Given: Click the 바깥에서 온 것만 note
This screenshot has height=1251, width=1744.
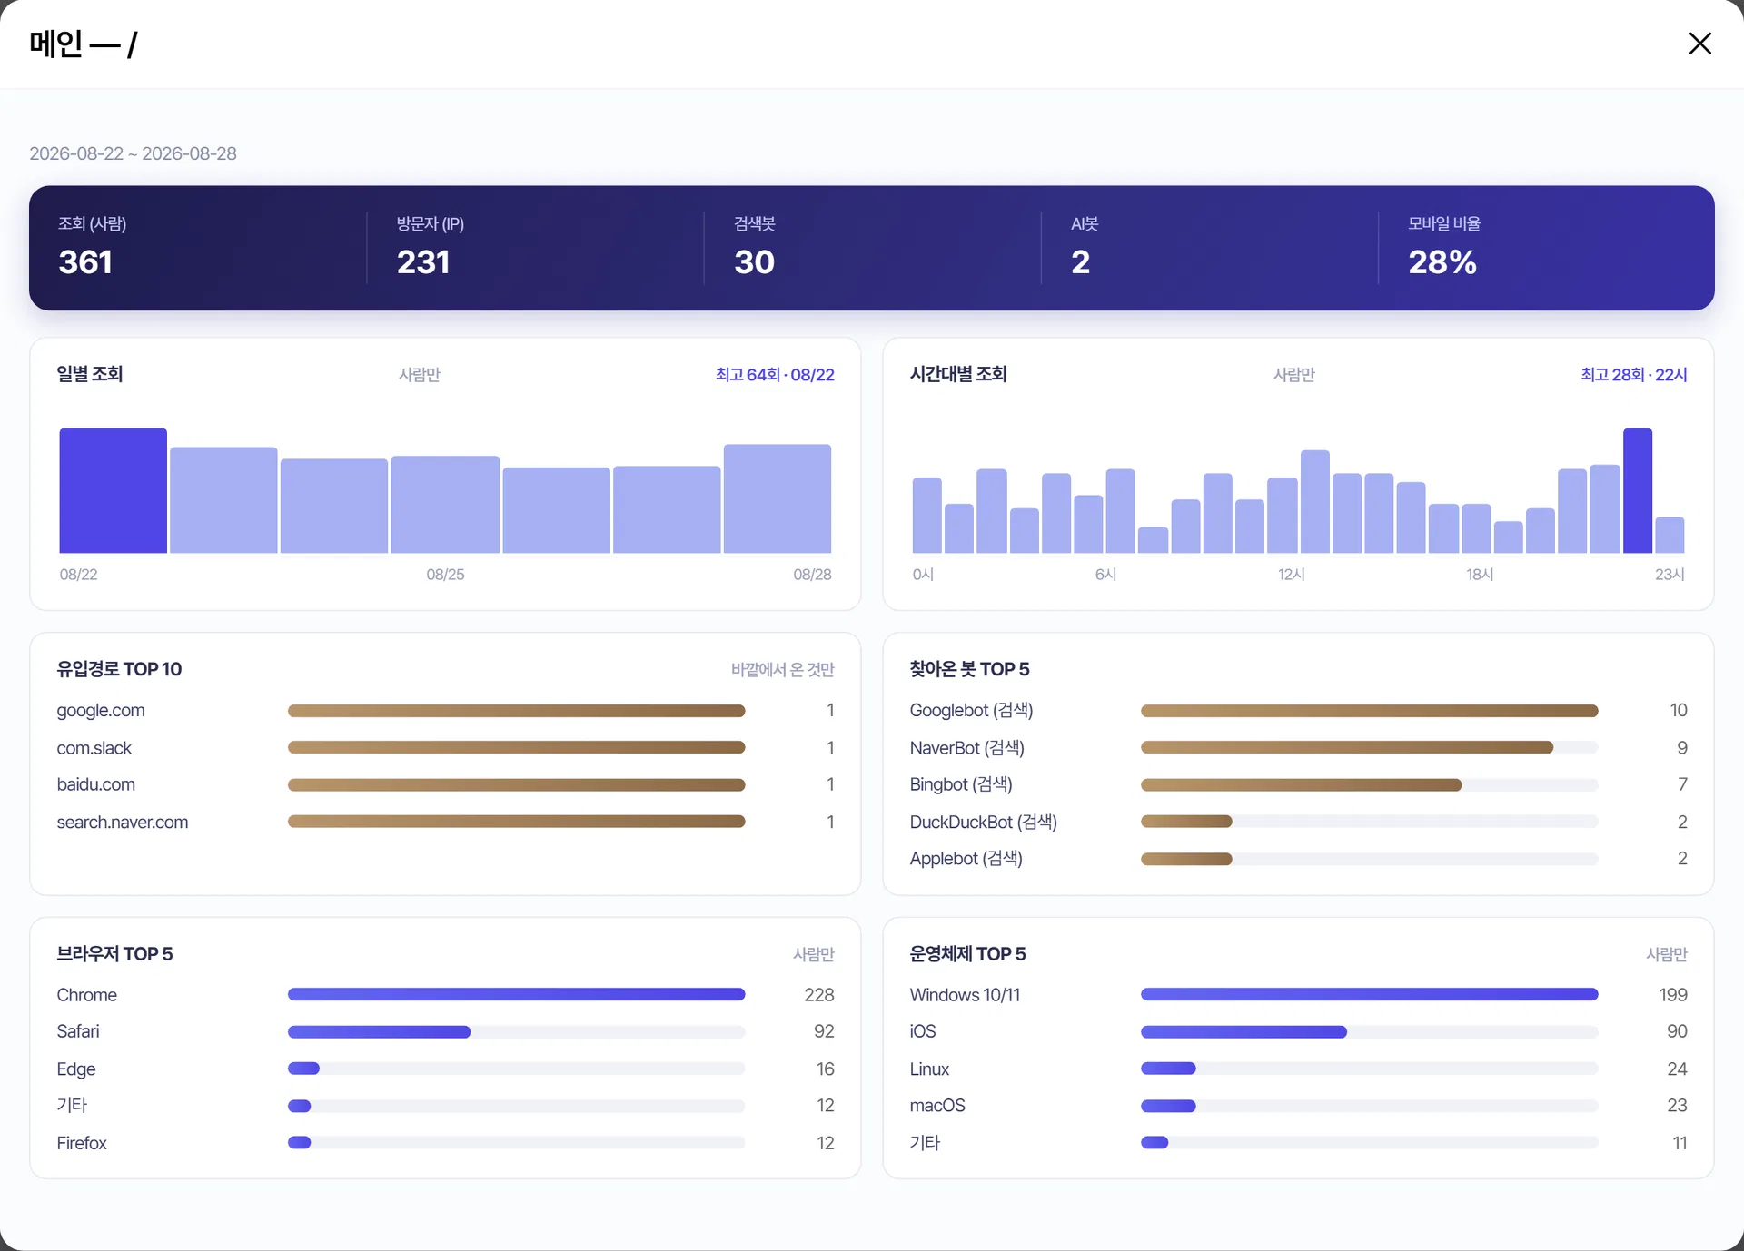Looking at the screenshot, I should coord(783,670).
